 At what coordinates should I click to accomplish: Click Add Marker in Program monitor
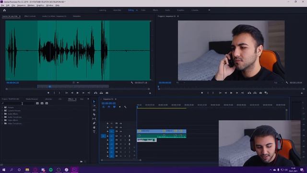click(202, 93)
